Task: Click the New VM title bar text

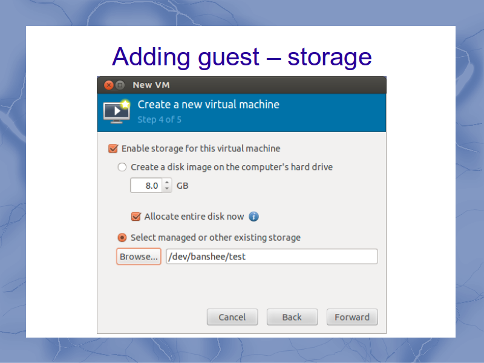Action: tap(151, 85)
